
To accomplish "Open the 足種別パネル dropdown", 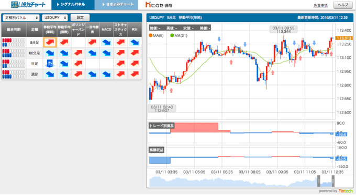I will pos(21,18).
